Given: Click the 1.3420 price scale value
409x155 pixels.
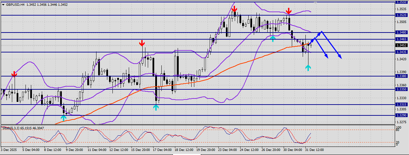Looking at the screenshot, I should pos(401,59).
